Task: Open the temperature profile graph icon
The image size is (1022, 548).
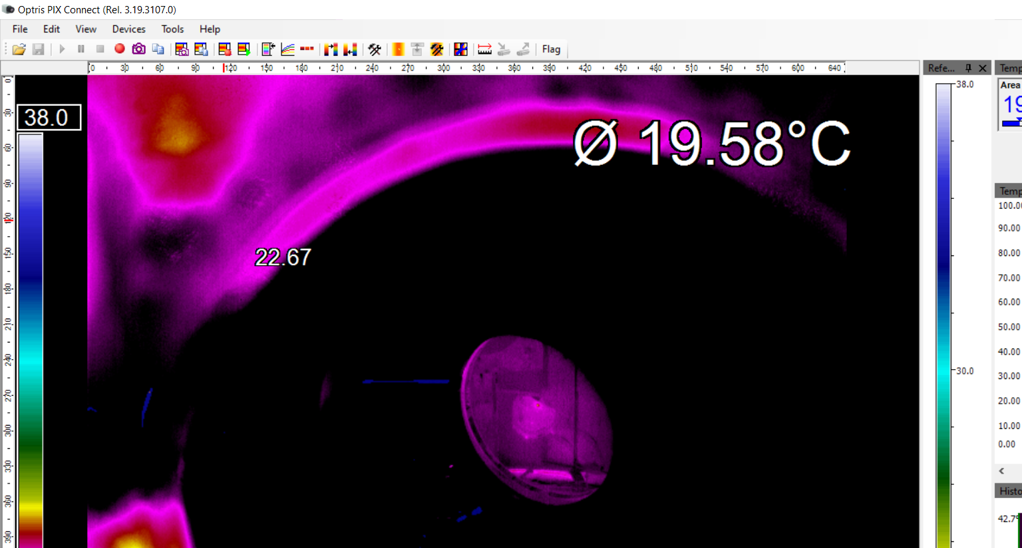Action: (x=287, y=49)
